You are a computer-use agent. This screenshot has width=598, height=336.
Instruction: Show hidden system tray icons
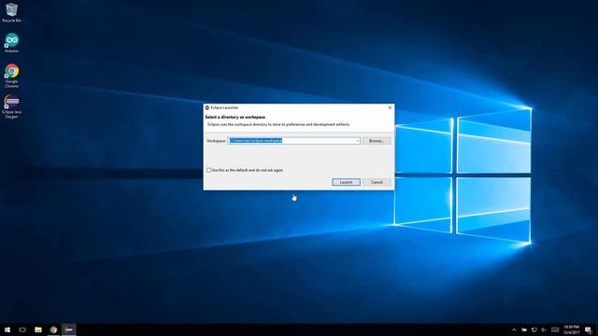(514, 329)
